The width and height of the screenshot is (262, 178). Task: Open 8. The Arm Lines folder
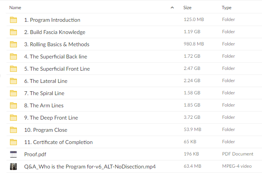(44, 105)
